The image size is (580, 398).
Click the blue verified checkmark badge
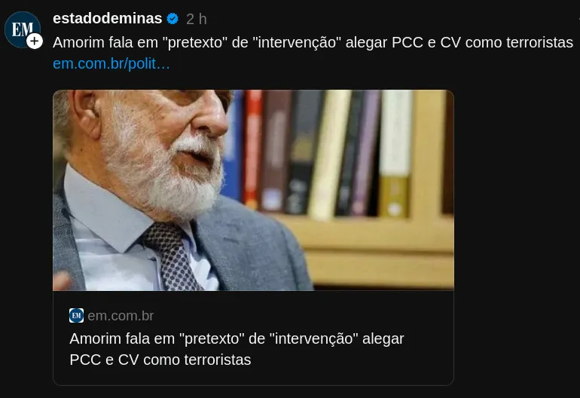coord(172,19)
